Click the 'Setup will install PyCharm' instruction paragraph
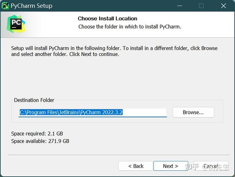The image size is (235, 177). [114, 51]
